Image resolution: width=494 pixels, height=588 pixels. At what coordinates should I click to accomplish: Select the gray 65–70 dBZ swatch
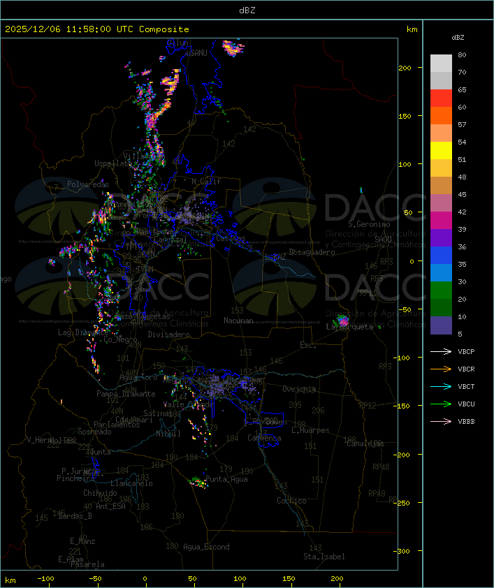(x=441, y=80)
